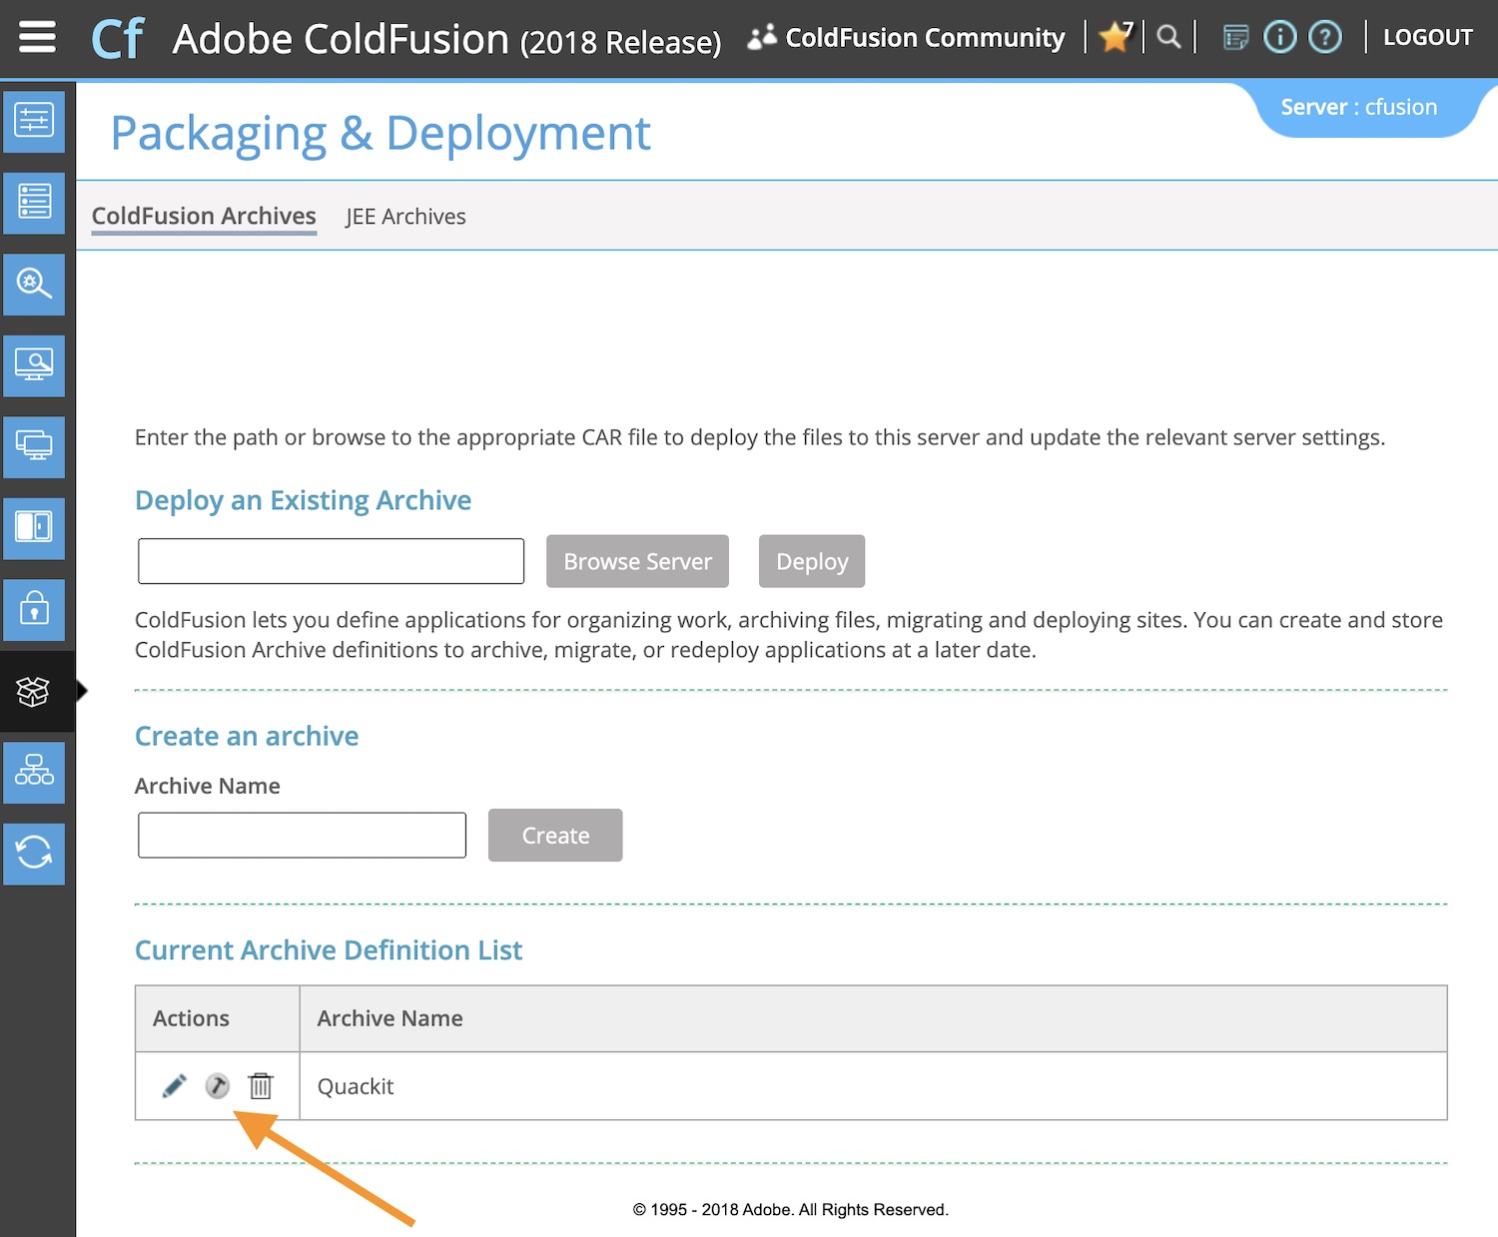The width and height of the screenshot is (1498, 1237).
Task: Click the Deploy button
Action: coord(812,561)
